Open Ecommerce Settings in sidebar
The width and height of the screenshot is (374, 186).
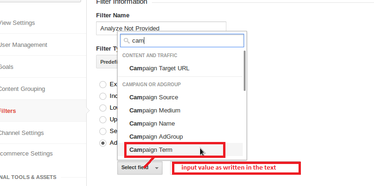pos(26,153)
